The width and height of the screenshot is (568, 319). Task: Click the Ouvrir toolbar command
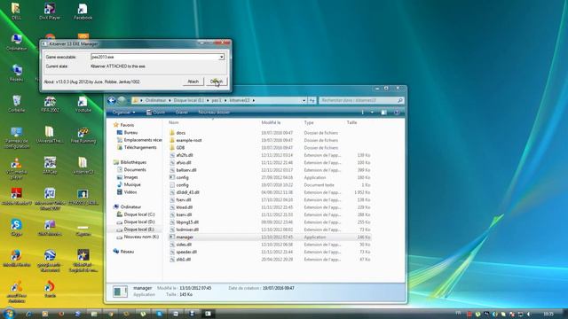point(156,113)
